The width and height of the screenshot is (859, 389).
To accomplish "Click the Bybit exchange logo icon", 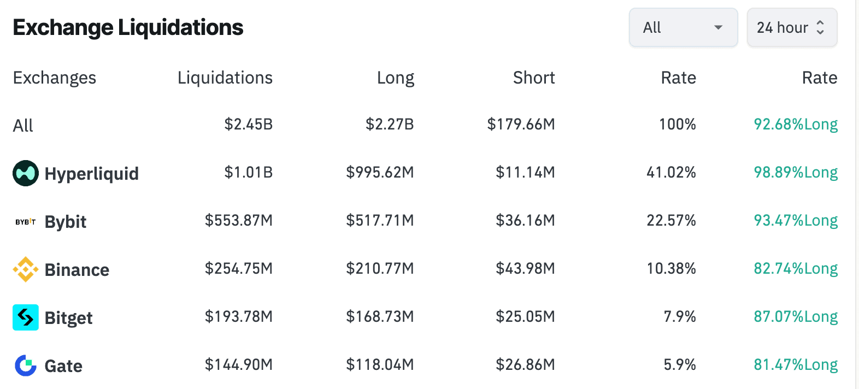I will [x=26, y=222].
